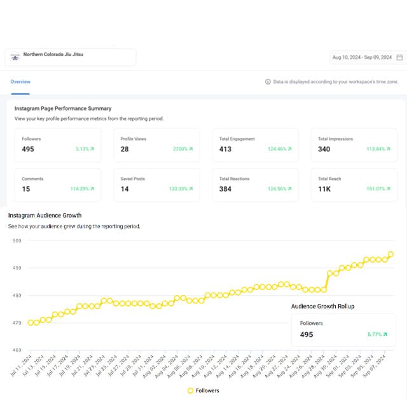Click the info icon next to the time zone notice
The height and width of the screenshot is (407, 407).
coord(268,82)
